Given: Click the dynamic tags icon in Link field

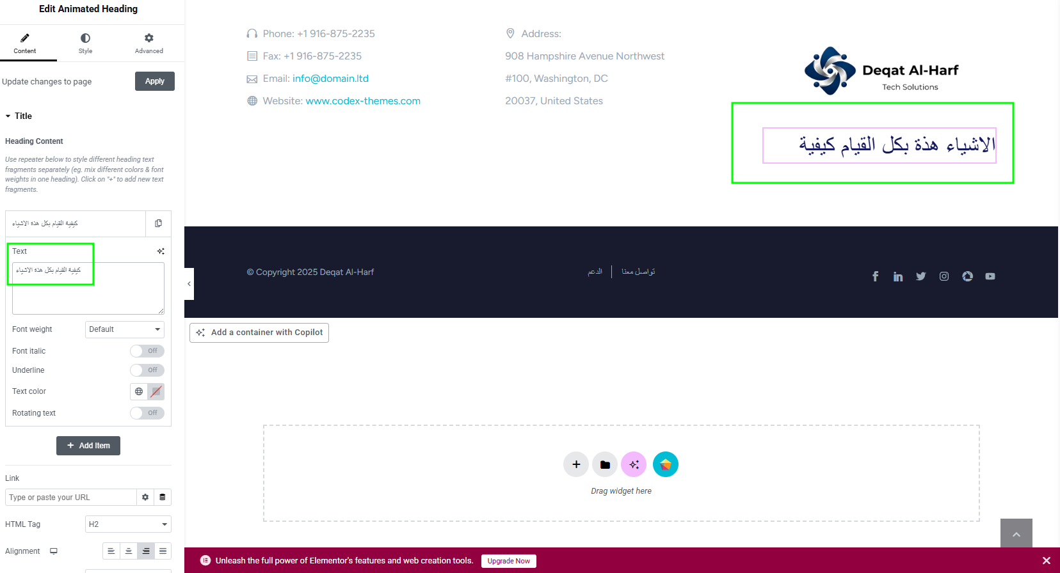Looking at the screenshot, I should click(163, 498).
